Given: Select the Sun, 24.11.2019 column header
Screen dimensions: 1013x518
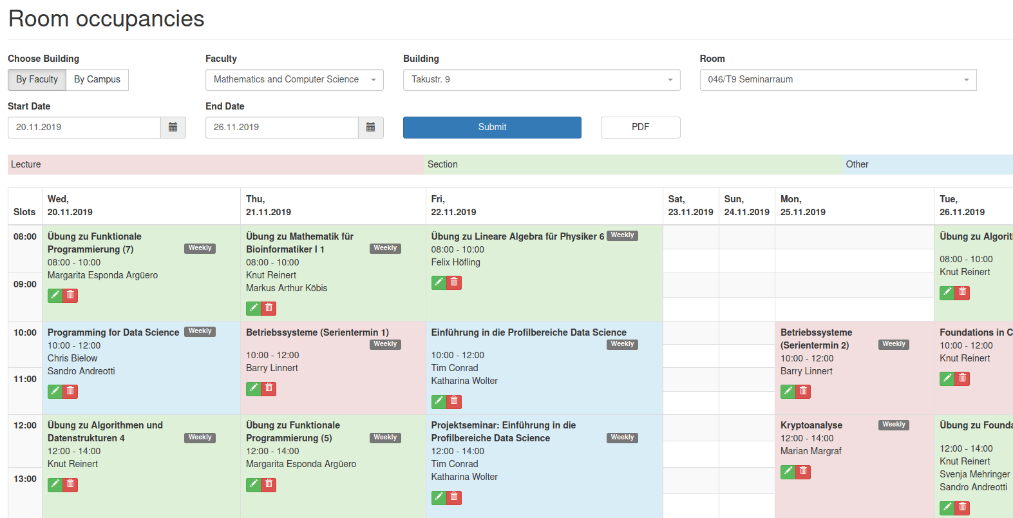Looking at the screenshot, I should coord(746,206).
